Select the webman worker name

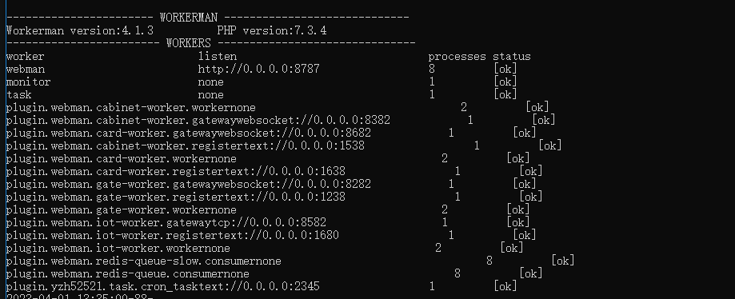coord(26,70)
